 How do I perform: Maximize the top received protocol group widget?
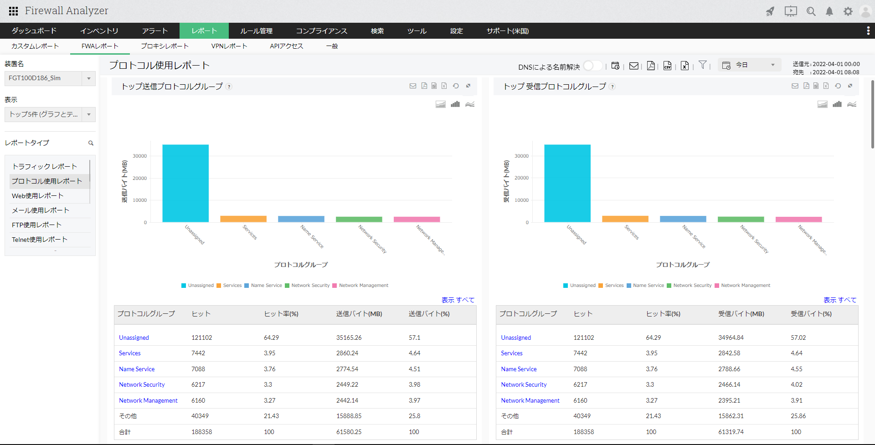tap(850, 86)
